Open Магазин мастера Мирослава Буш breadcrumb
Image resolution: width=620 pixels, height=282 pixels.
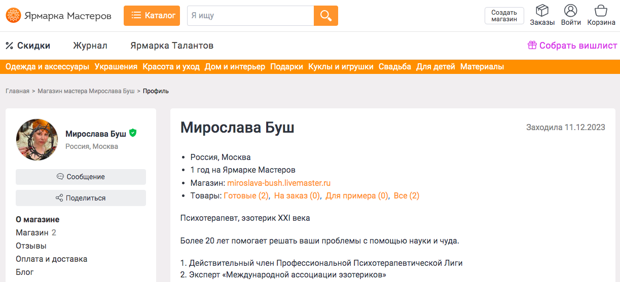click(86, 91)
